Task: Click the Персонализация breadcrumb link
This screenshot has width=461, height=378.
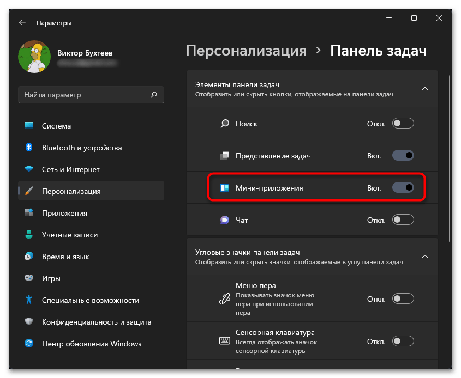Action: click(x=246, y=51)
